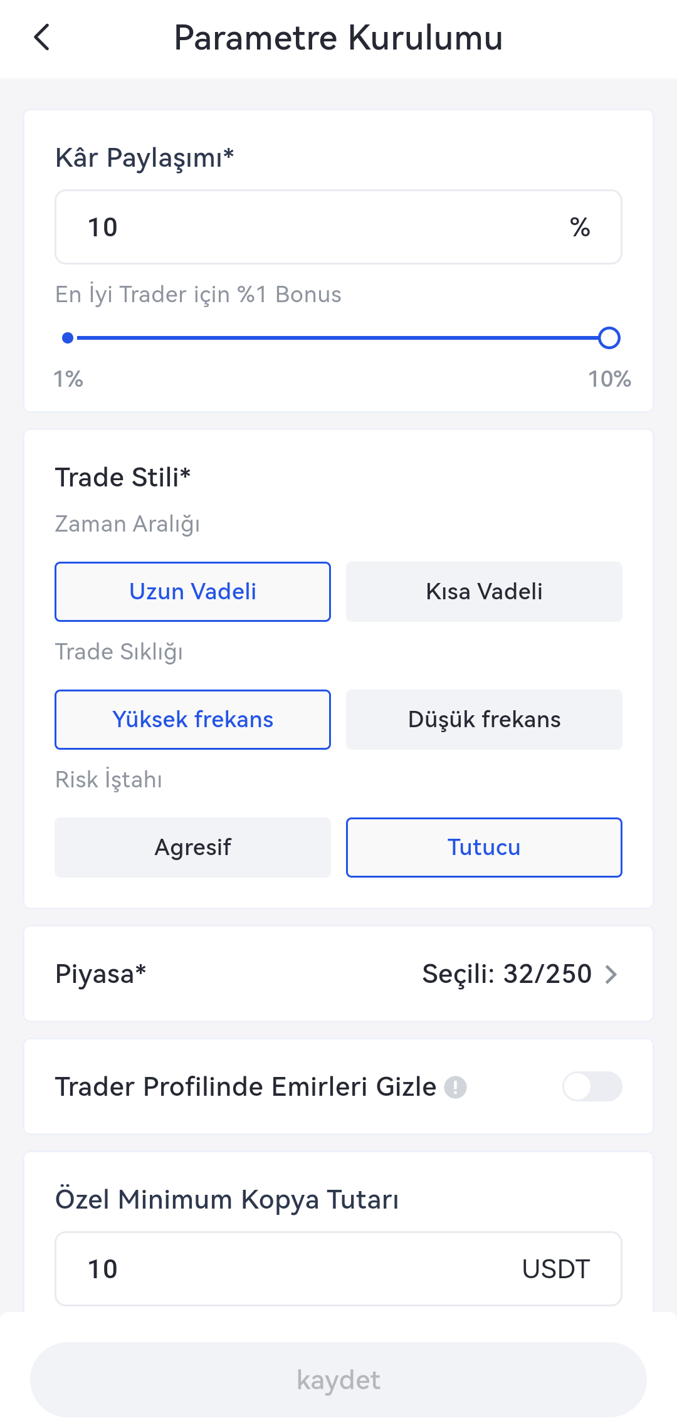Viewport: 677px width, 1423px height.
Task: Tap the info icon beside Emirleri Gizle
Action: 455,1087
